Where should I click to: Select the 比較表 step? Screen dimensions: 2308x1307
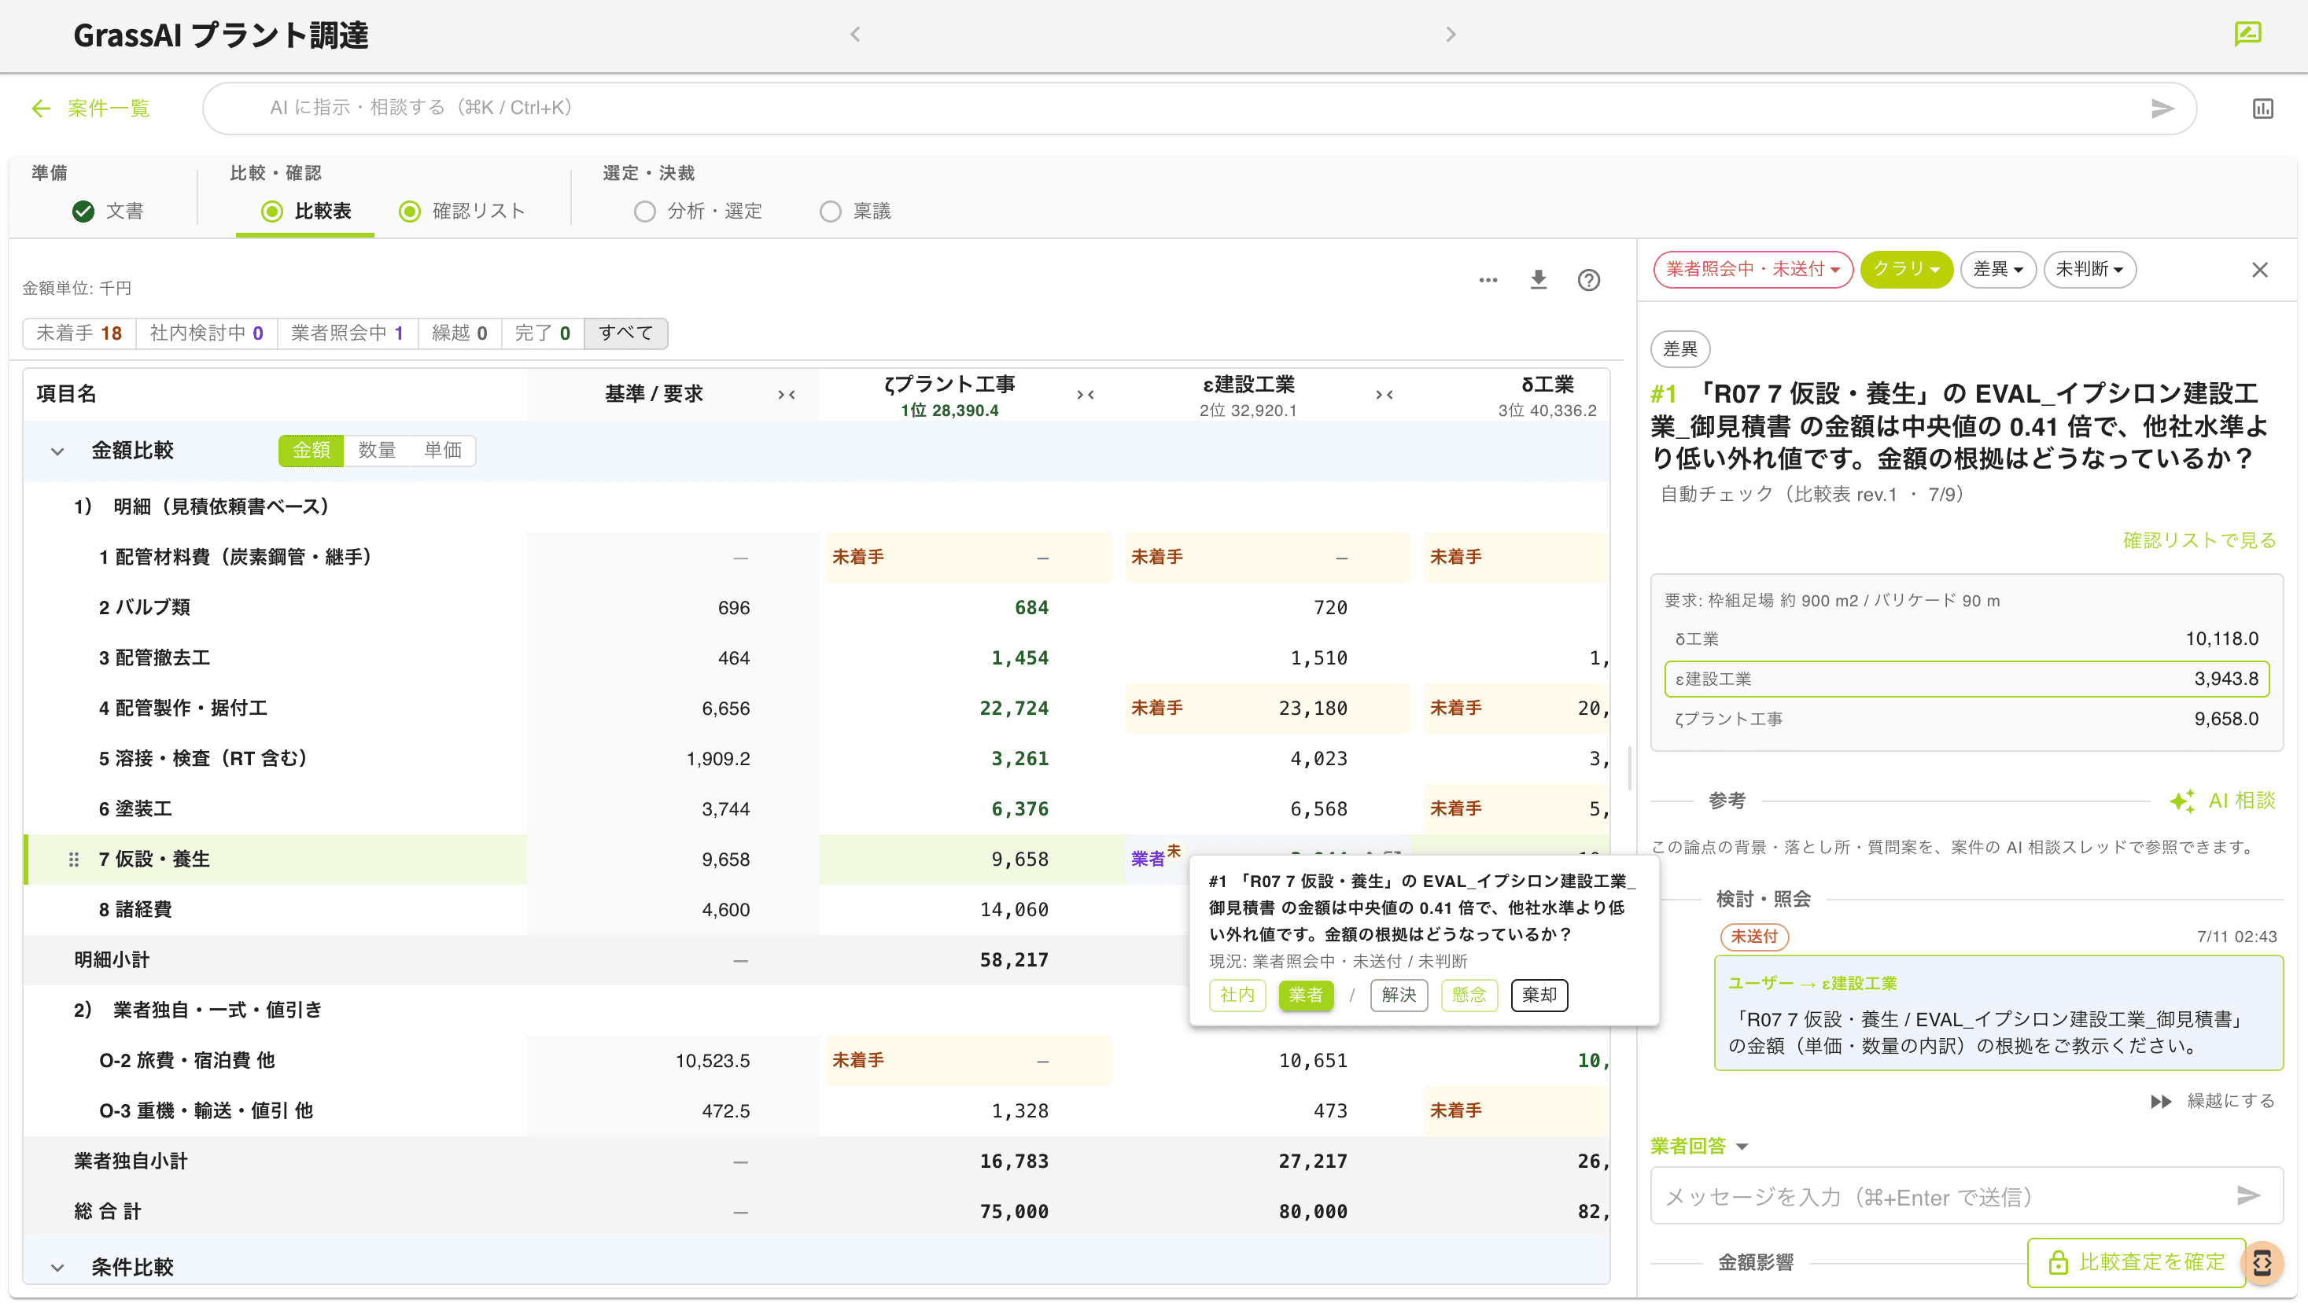[x=305, y=211]
